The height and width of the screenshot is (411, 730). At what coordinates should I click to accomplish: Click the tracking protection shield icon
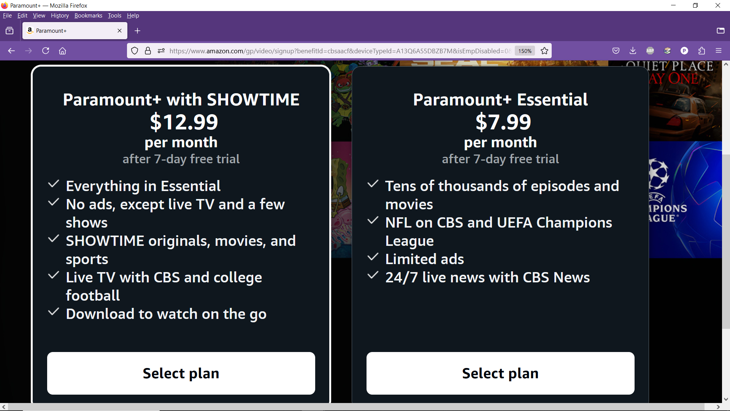coord(135,51)
